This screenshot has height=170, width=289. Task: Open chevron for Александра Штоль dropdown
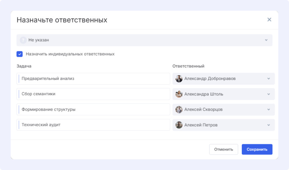269,94
